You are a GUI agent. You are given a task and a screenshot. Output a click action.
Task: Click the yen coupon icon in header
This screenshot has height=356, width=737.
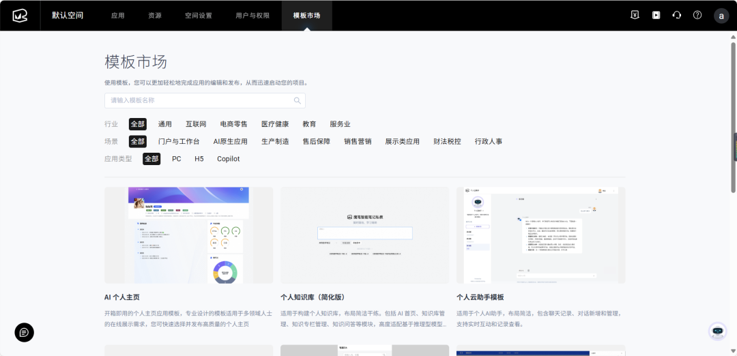(635, 15)
